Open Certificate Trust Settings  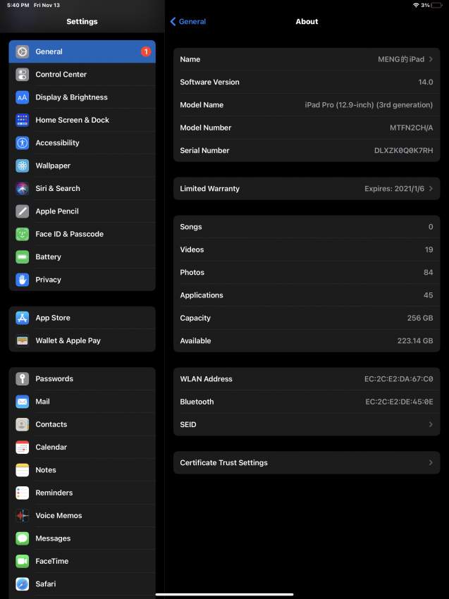[307, 462]
